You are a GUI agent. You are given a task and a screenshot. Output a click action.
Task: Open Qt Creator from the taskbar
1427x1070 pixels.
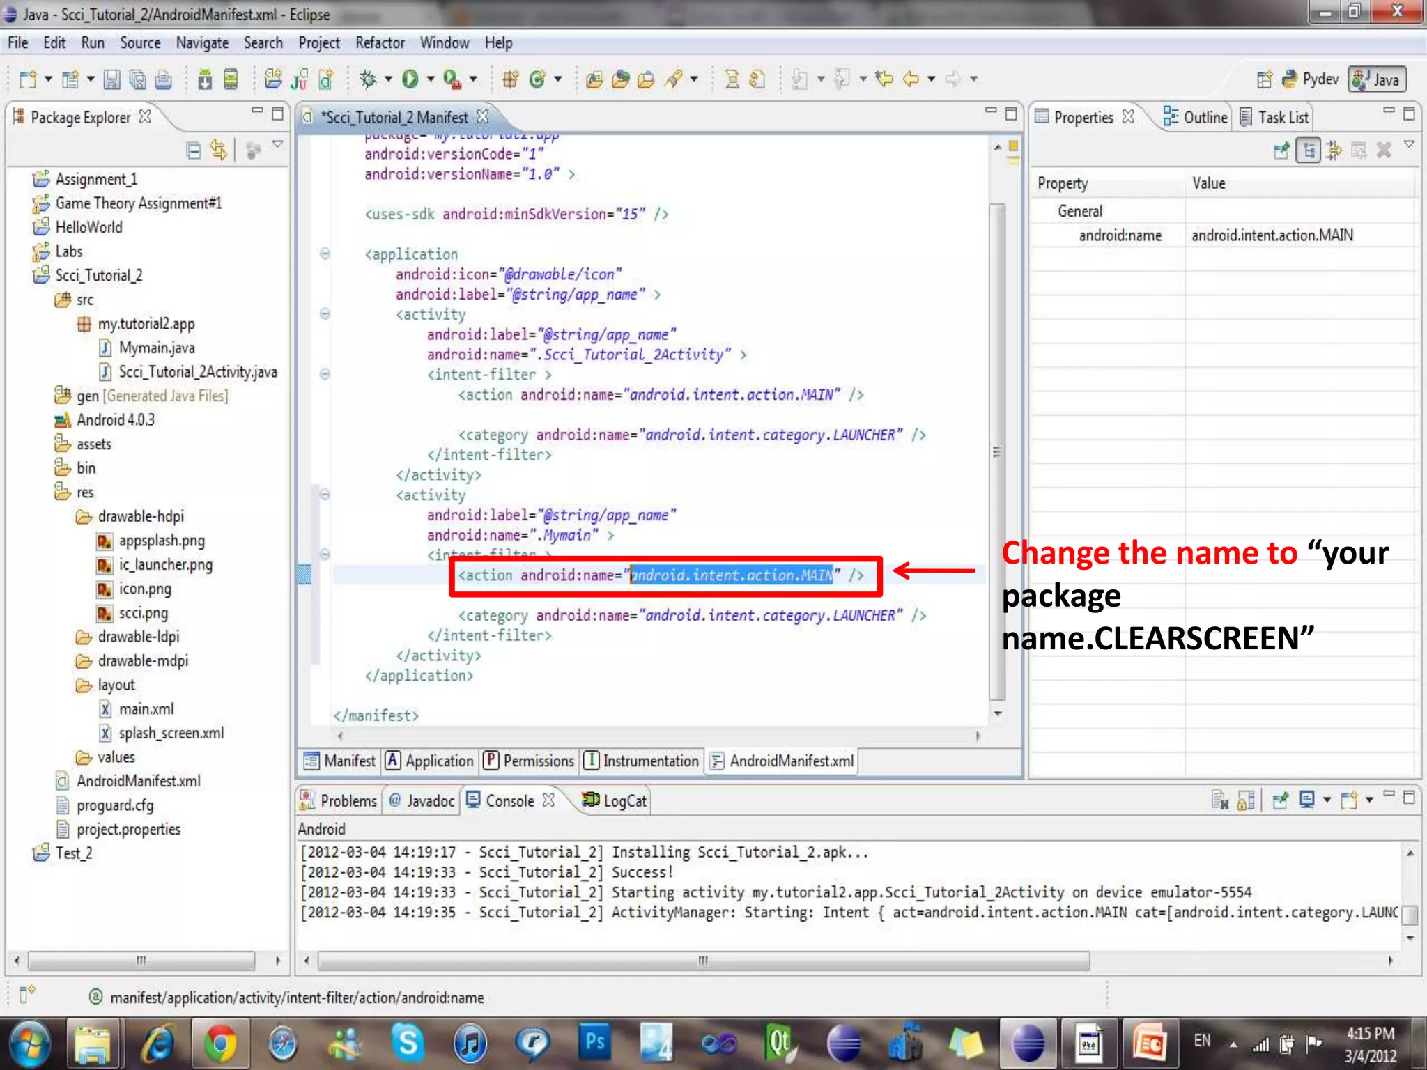[780, 1044]
